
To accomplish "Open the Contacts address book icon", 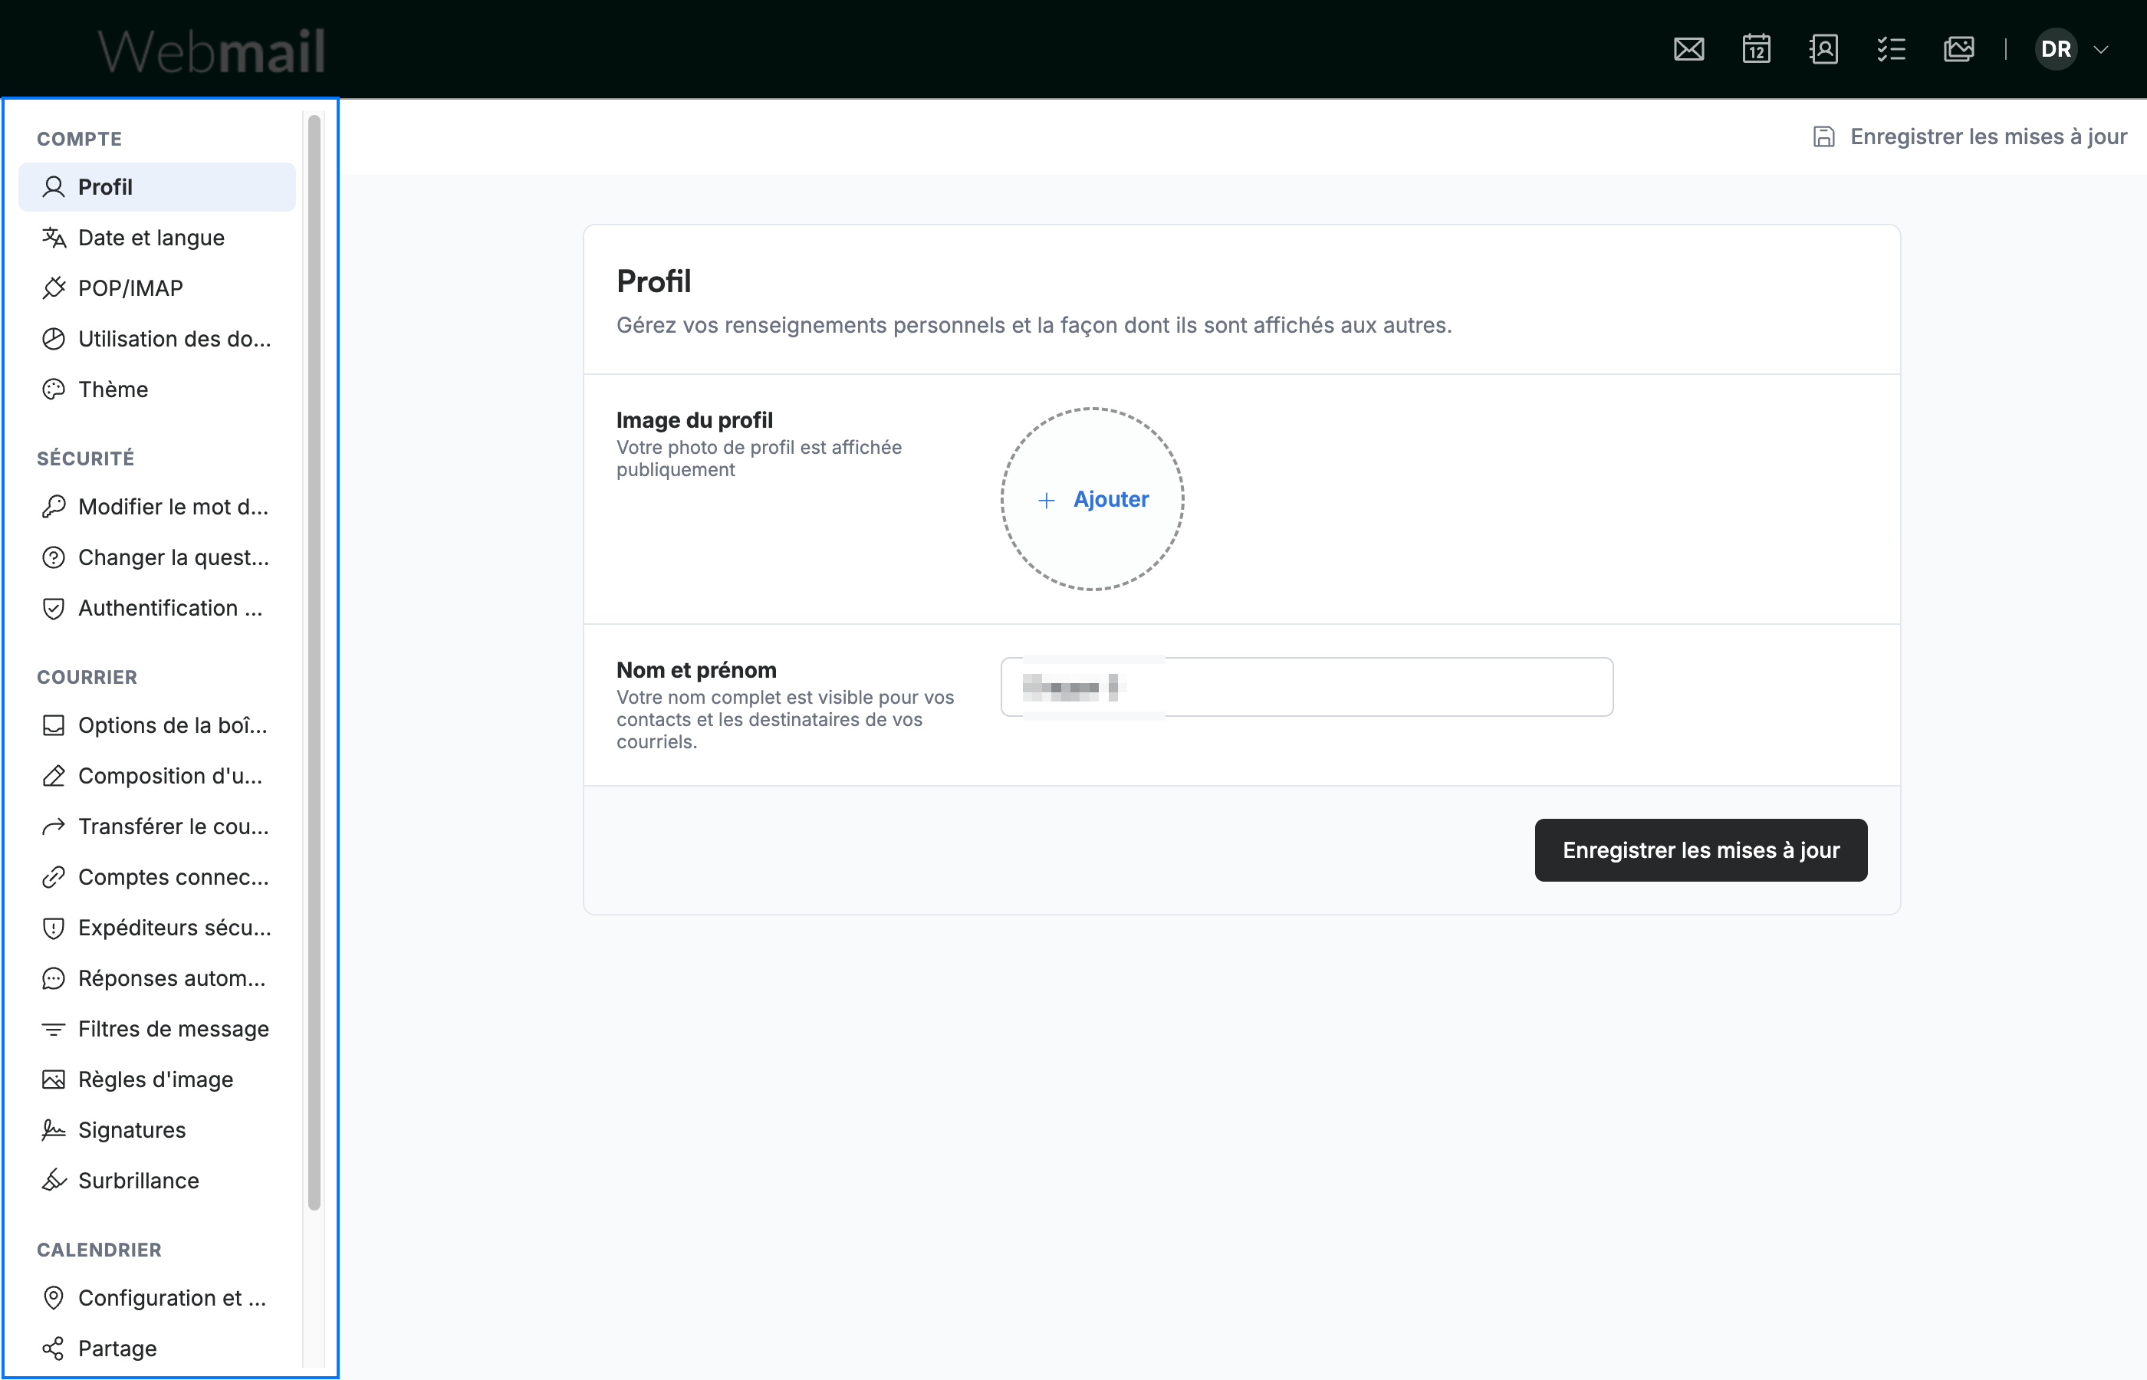I will [1823, 48].
